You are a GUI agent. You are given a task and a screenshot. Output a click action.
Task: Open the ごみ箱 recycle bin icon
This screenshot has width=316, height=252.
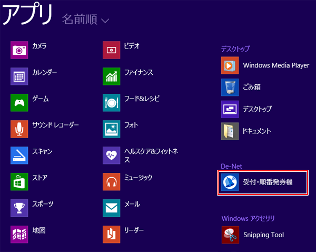(x=230, y=88)
